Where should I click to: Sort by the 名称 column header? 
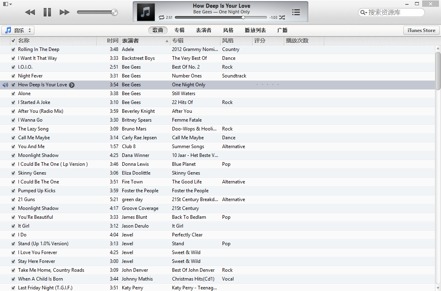pos(56,41)
